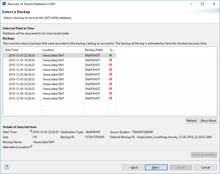Image resolution: width=220 pixels, height=174 pixels.
Task: Select backup row 2019-12-04 10:28:24
Action: (60, 98)
